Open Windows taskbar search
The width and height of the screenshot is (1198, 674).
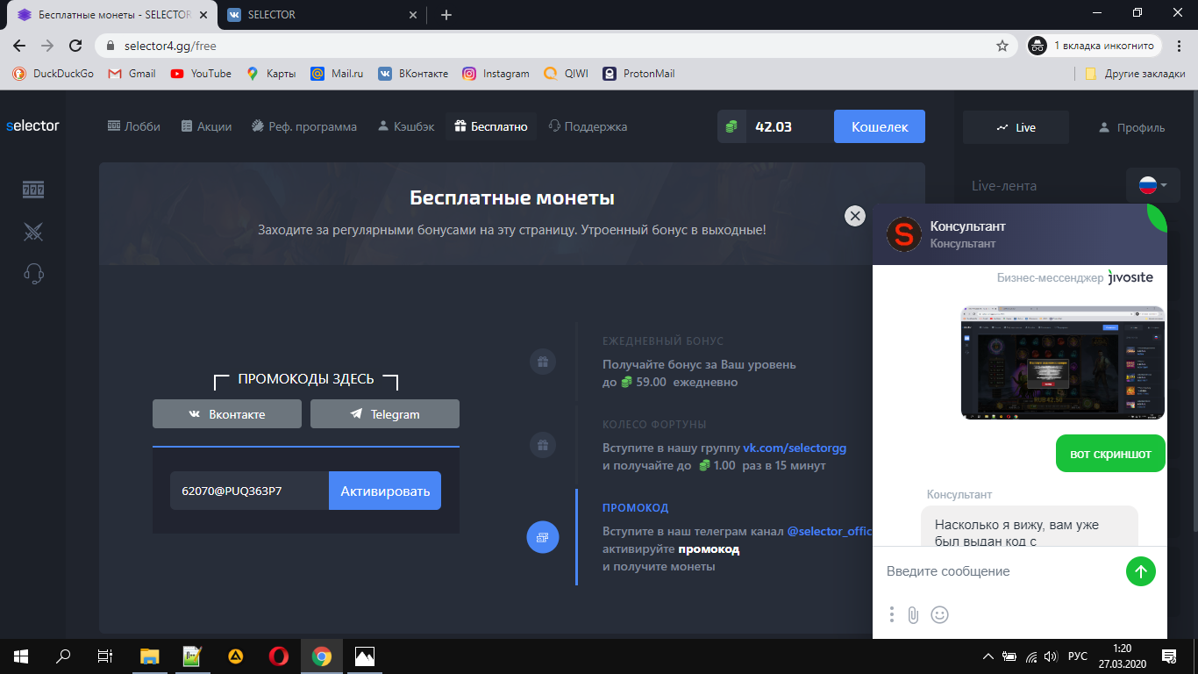(x=63, y=656)
